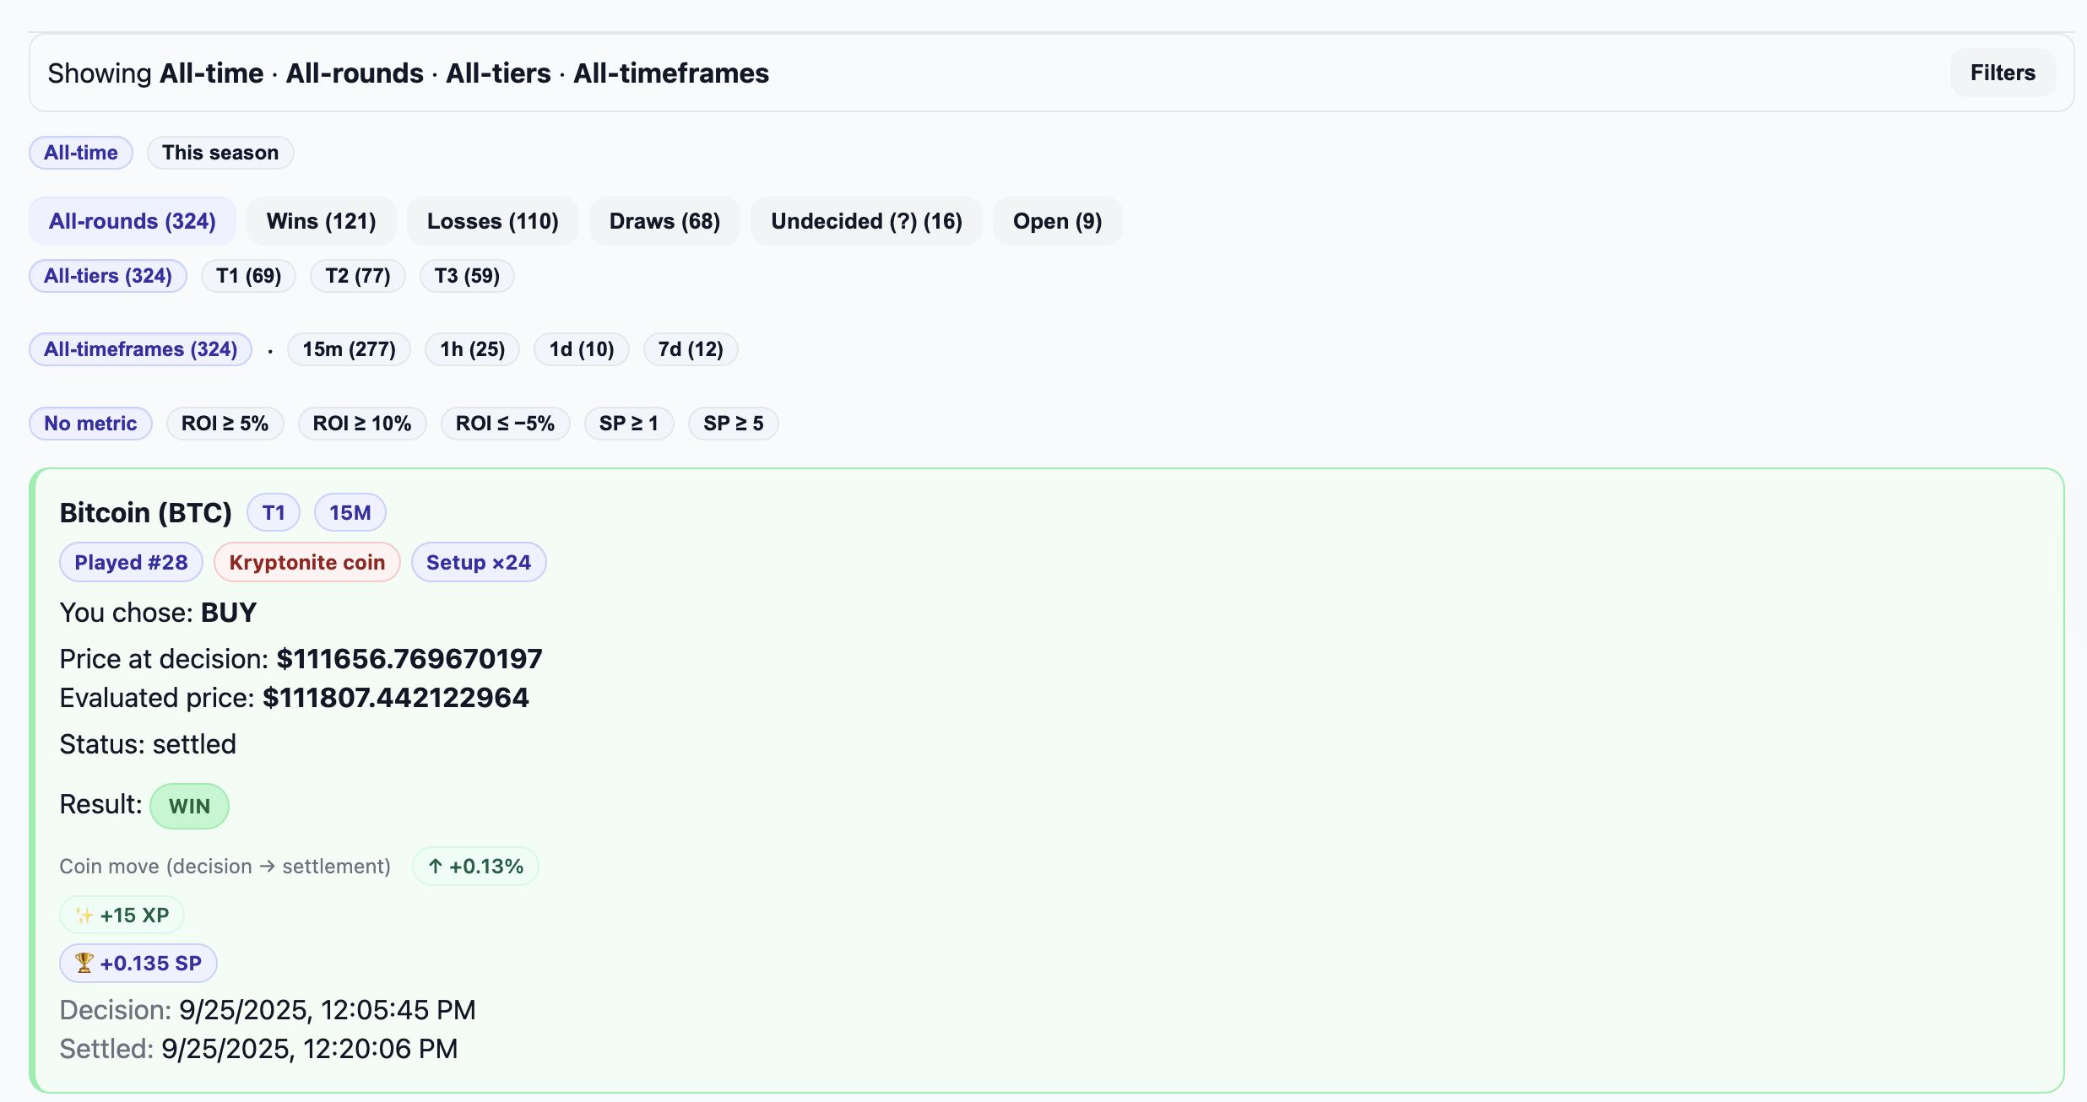Show only Losses (110) rounds

click(x=492, y=221)
